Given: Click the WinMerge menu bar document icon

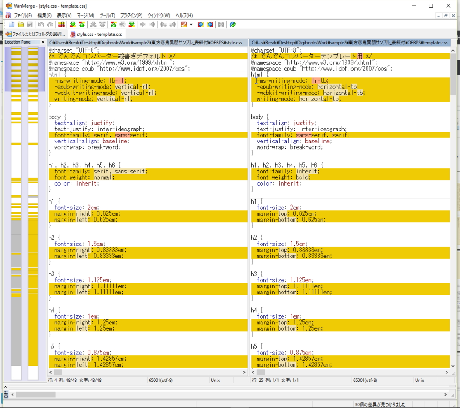Looking at the screenshot, I should (x=8, y=15).
